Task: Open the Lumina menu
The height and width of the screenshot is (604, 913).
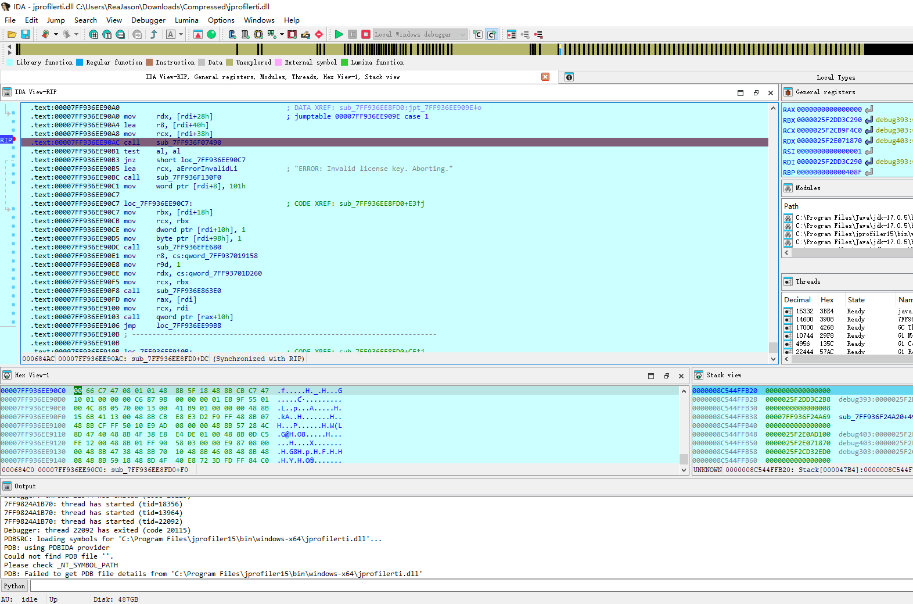Action: (x=186, y=20)
